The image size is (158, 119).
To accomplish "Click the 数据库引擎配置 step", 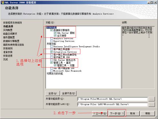I will click(11, 41).
